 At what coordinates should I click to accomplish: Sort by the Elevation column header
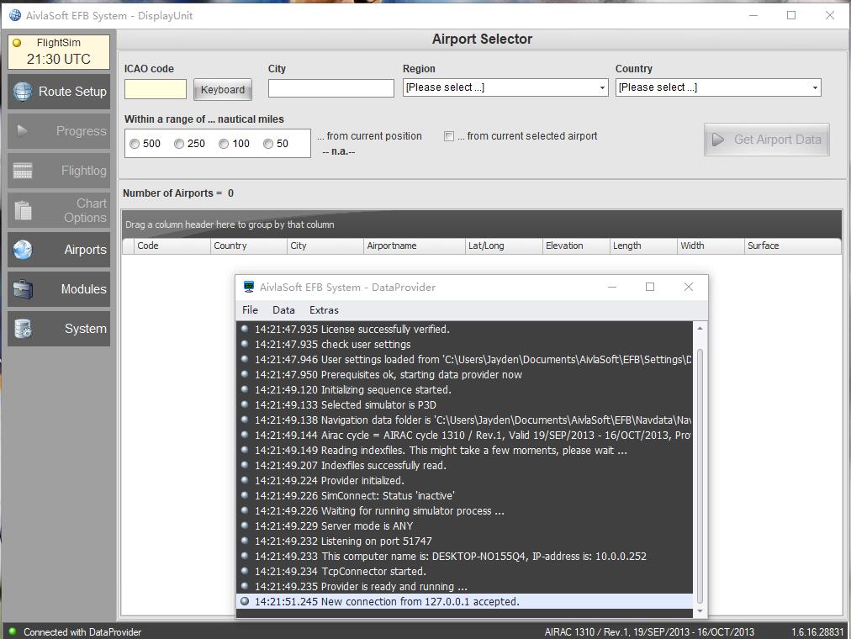[x=576, y=246]
